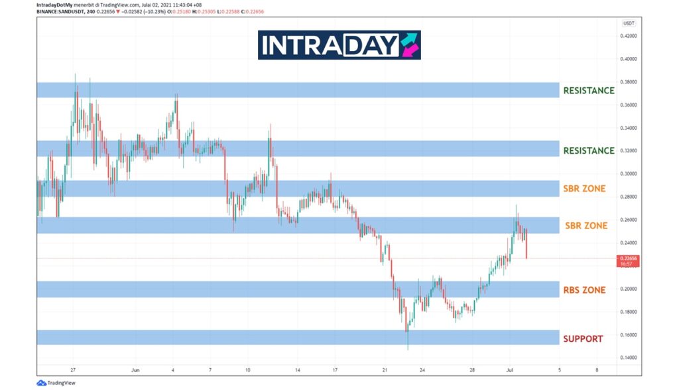
Task: Click the top blue resistance band
Action: click(298, 90)
